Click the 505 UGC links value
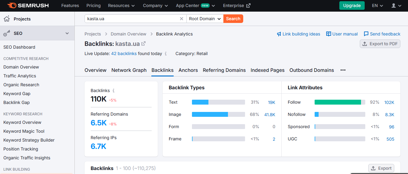 (390, 139)
